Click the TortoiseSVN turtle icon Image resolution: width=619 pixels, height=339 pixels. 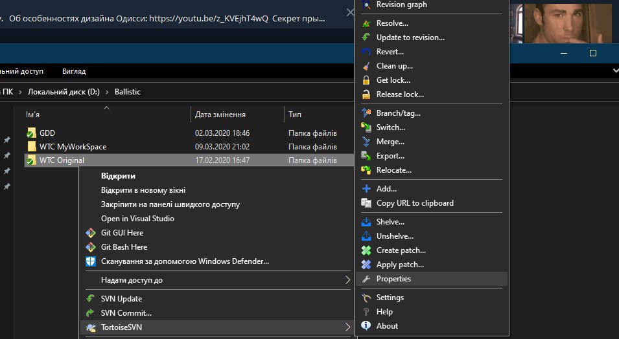point(91,327)
